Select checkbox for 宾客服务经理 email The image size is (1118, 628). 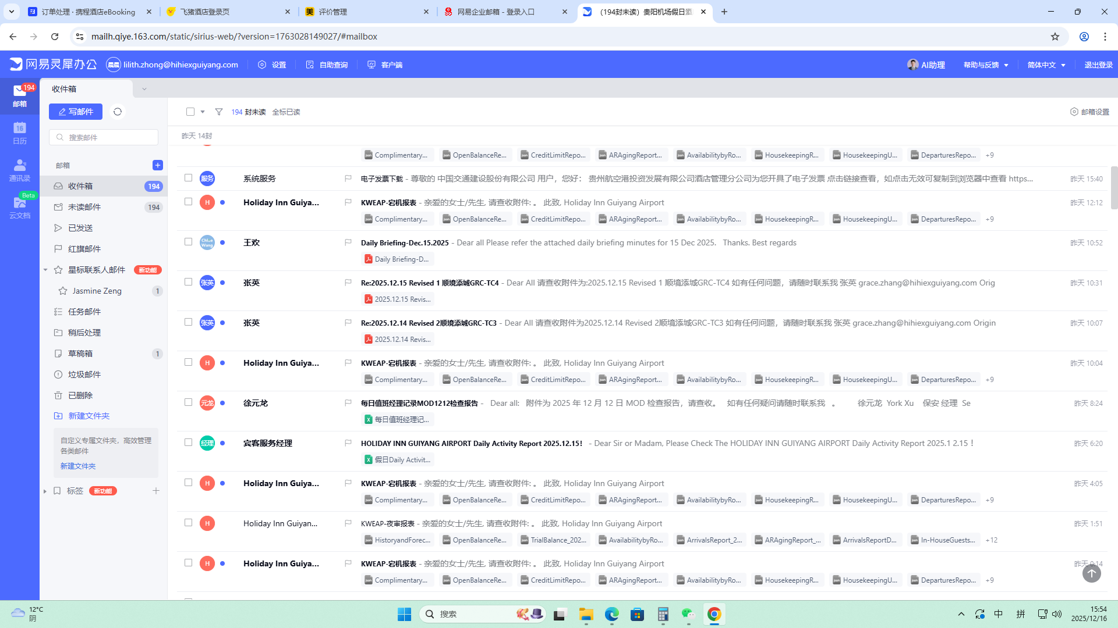click(188, 443)
